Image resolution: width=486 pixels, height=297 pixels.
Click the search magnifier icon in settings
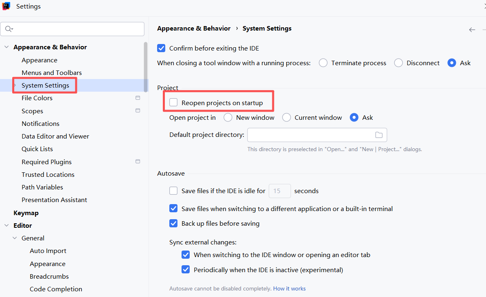pyautogui.click(x=9, y=29)
